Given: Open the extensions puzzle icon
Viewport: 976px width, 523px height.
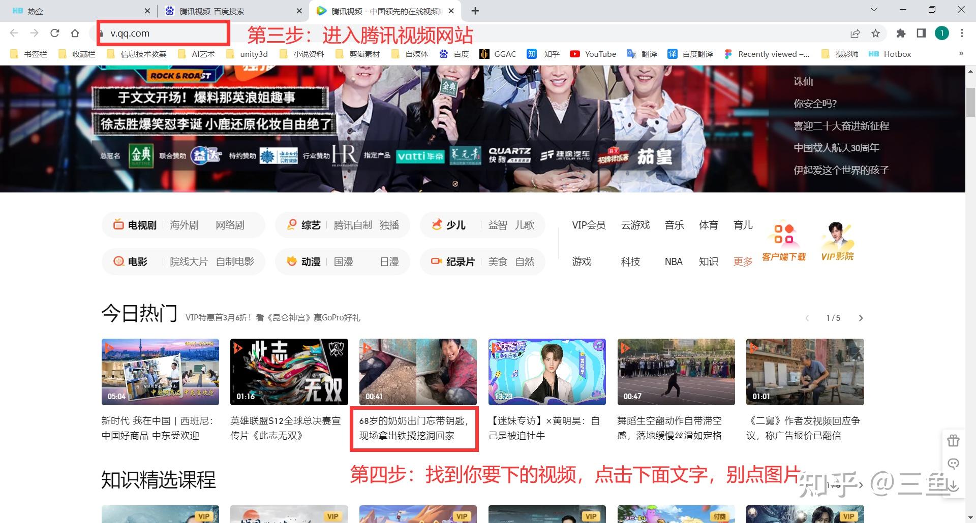Looking at the screenshot, I should click(x=901, y=34).
